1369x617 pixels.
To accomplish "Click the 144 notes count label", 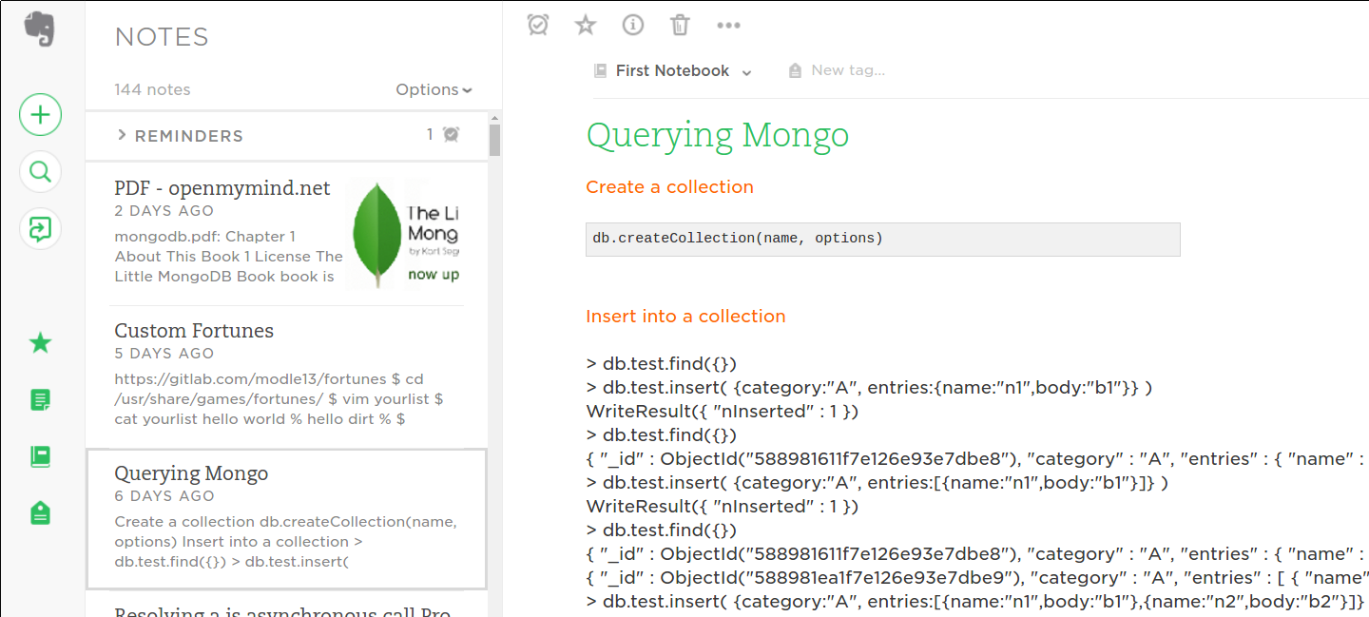I will click(152, 89).
